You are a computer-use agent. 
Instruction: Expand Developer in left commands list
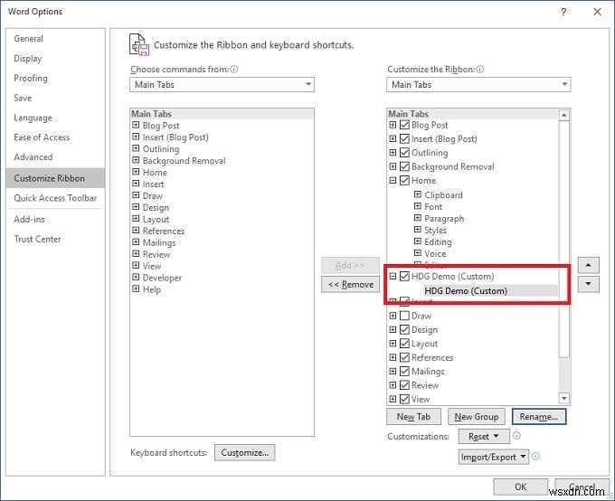[136, 278]
